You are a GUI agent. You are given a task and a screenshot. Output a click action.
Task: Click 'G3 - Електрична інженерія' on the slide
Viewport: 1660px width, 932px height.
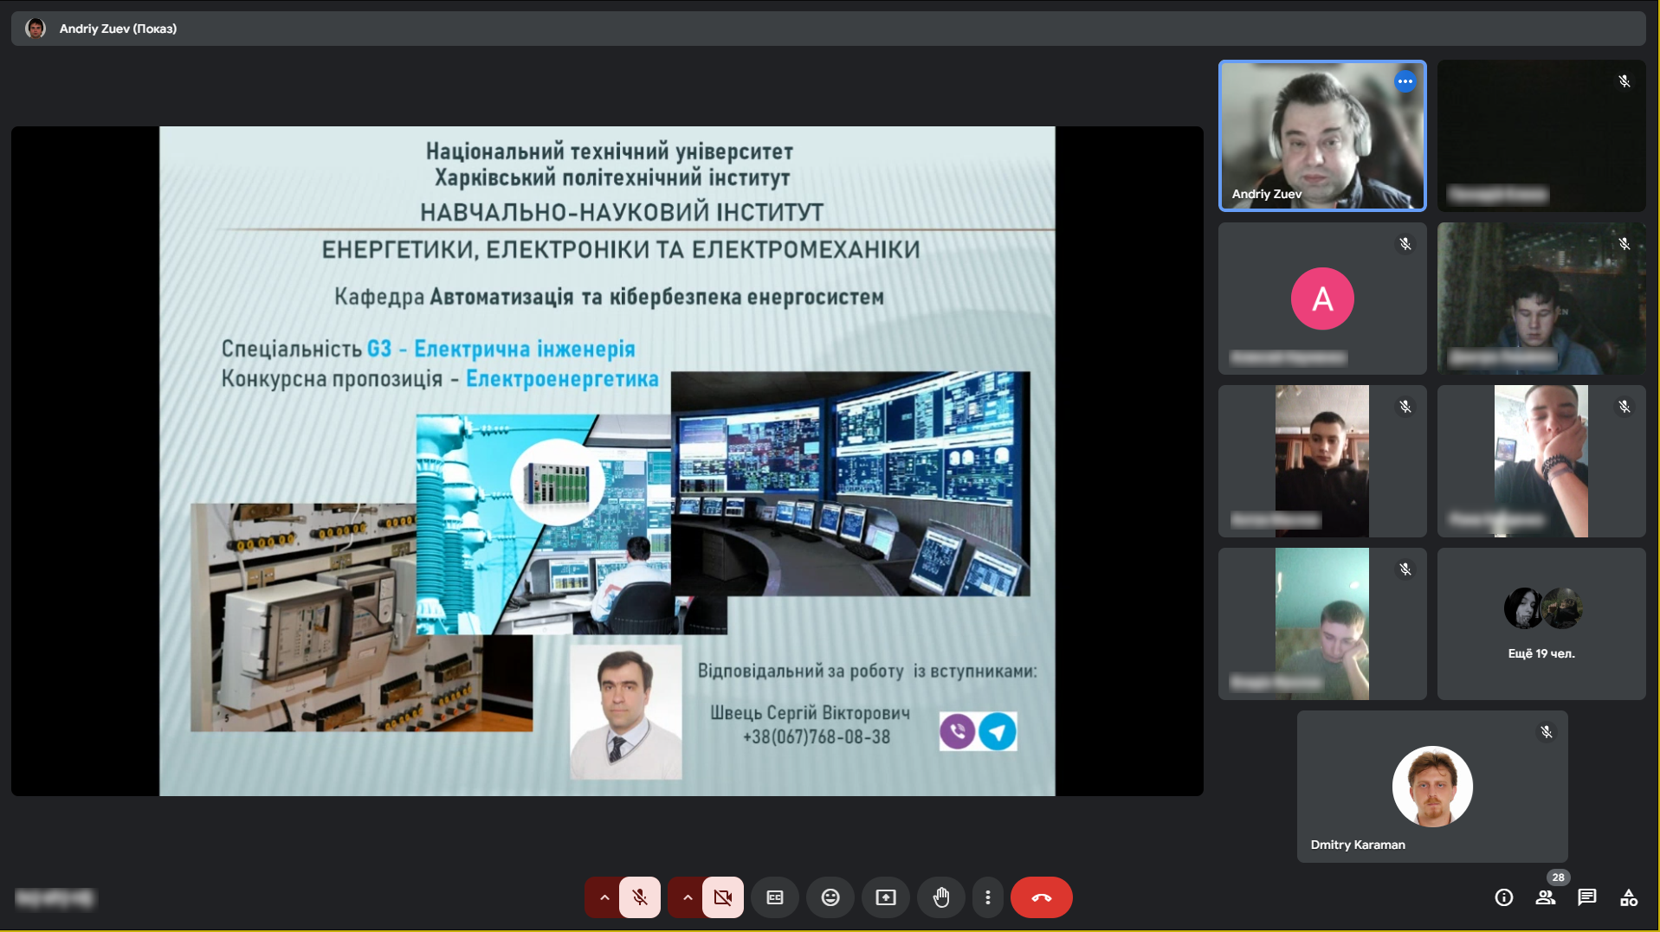(501, 349)
